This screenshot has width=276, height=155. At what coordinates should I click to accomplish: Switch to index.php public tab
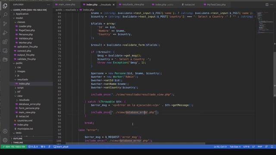pos(164,5)
